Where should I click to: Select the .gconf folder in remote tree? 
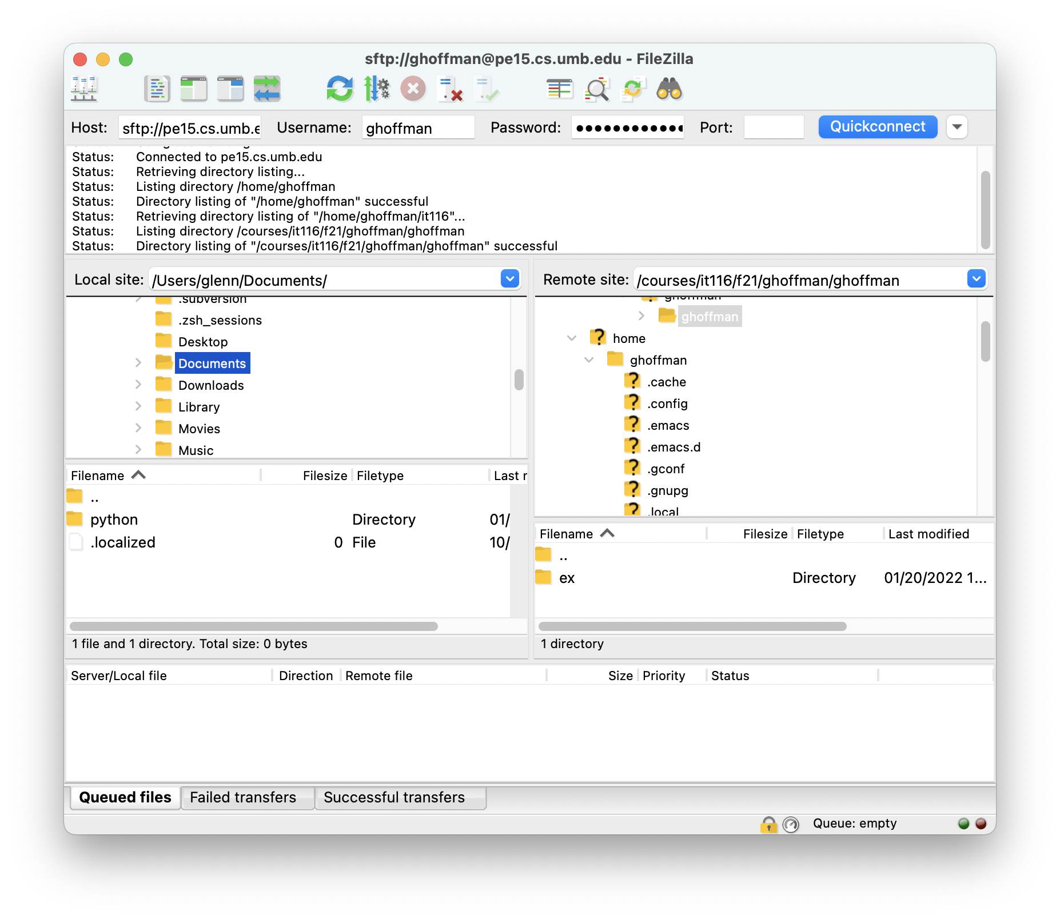pos(666,469)
